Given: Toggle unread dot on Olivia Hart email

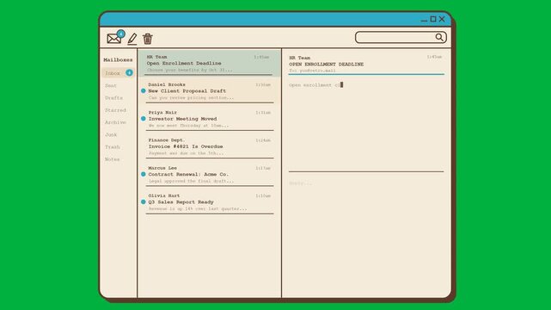Looking at the screenshot, I should pyautogui.click(x=144, y=202).
